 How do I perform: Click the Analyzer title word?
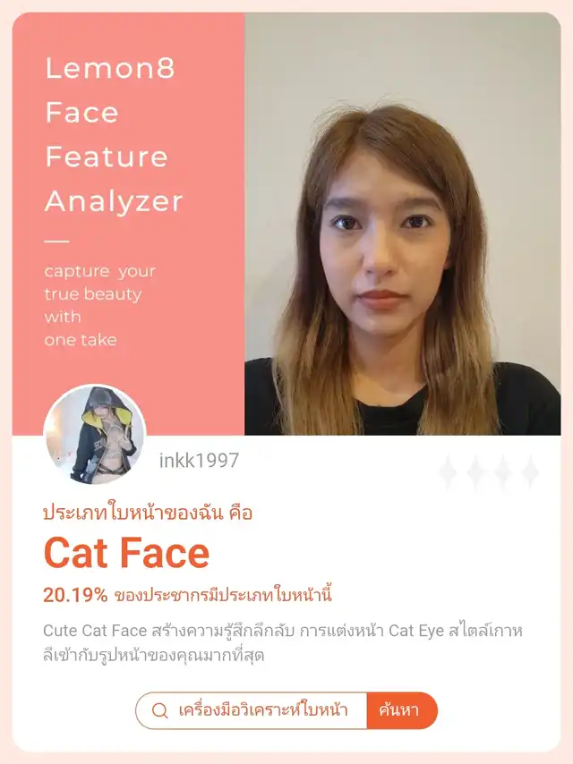point(114,201)
